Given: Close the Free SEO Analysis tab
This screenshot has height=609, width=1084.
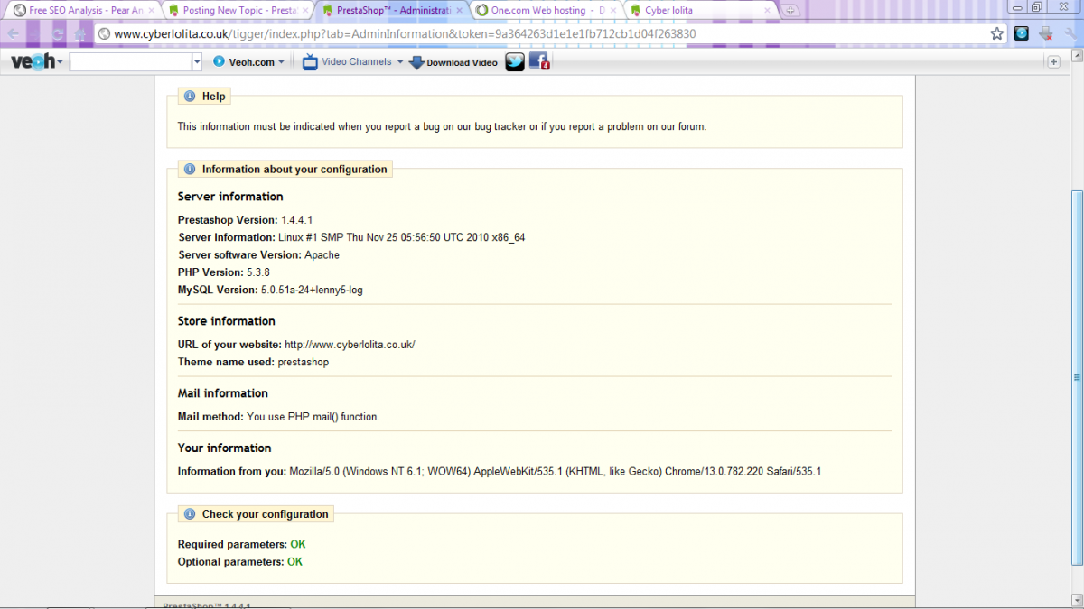Looking at the screenshot, I should (151, 11).
